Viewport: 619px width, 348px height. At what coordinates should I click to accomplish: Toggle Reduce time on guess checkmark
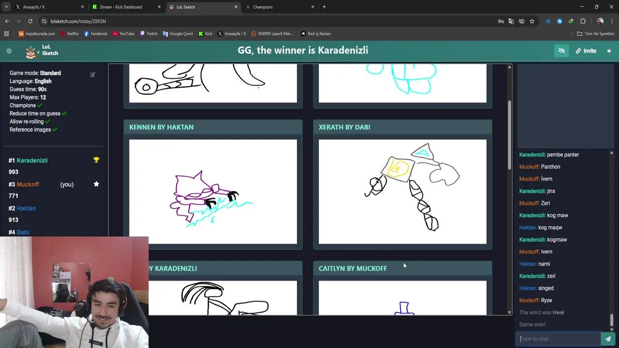64,114
